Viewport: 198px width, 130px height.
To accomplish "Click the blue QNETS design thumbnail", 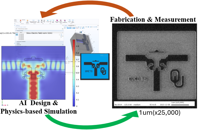I will click(95, 67).
